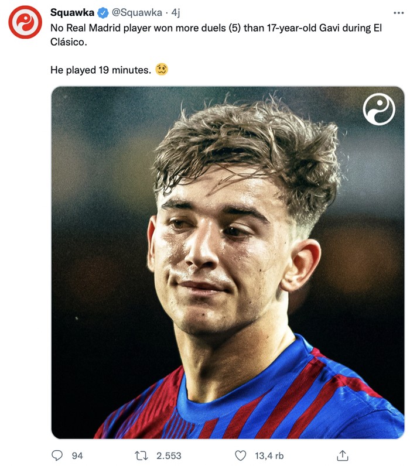Click the @Squawka handle
Viewport: 410px width, 466px height.
point(137,13)
